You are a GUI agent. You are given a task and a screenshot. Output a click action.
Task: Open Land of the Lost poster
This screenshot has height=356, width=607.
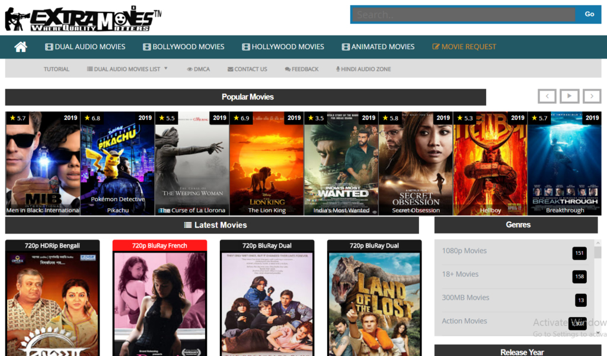[374, 304]
